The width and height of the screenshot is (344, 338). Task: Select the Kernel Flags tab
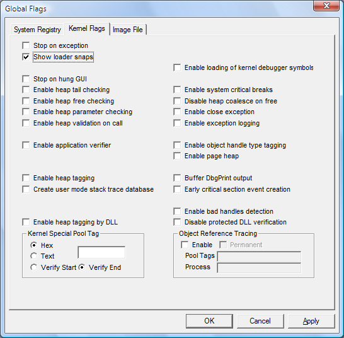coord(87,28)
